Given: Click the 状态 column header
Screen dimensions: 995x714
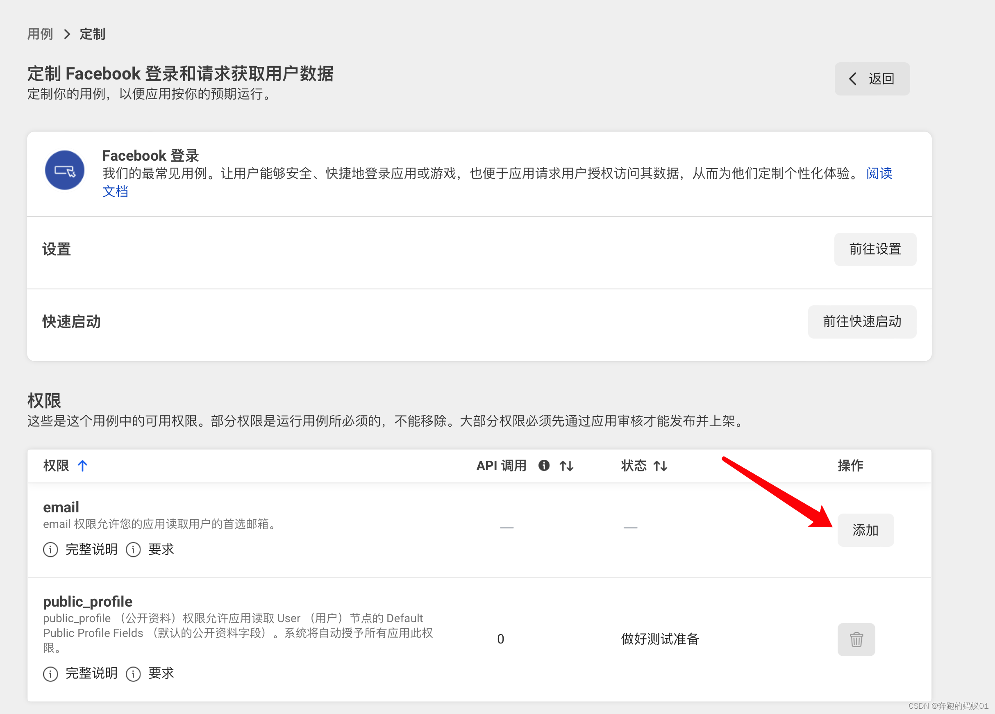Looking at the screenshot, I should [x=634, y=466].
